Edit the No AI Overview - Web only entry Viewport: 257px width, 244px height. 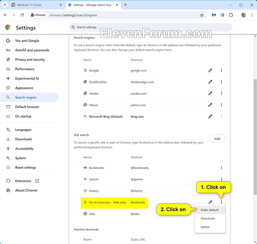(x=210, y=202)
